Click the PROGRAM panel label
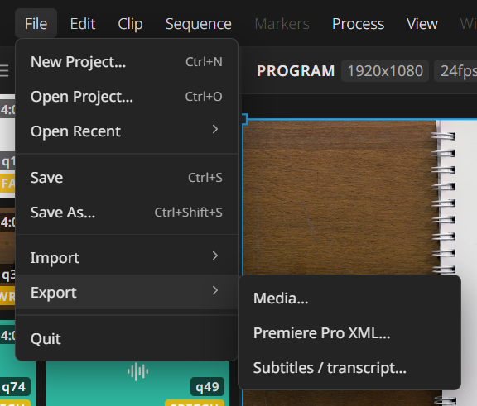The image size is (477, 406). (296, 71)
